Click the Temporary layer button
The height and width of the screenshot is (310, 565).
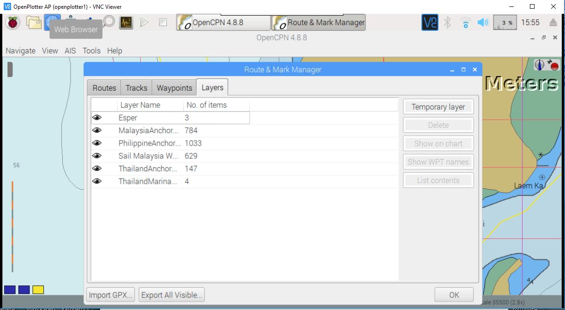(x=438, y=106)
